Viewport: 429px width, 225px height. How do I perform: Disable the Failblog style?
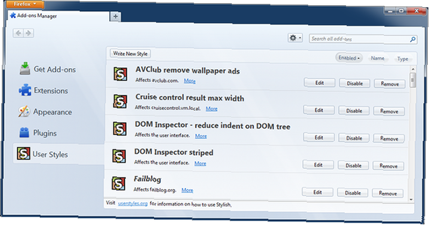(x=353, y=192)
